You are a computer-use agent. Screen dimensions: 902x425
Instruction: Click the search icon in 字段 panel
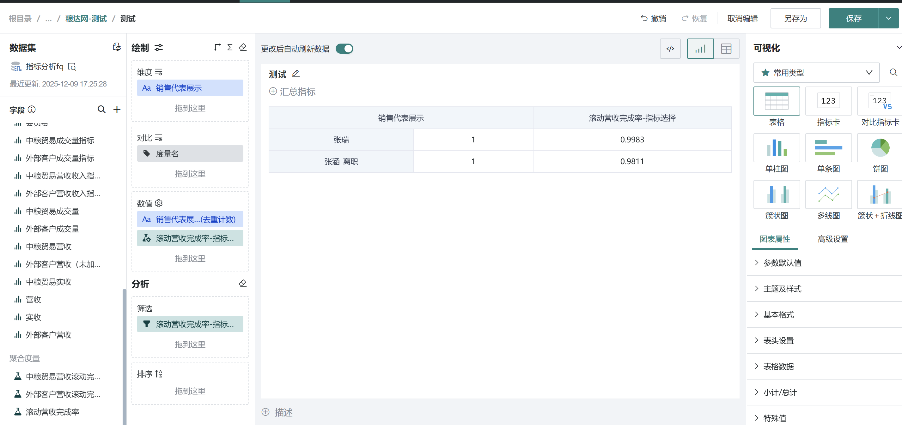click(101, 110)
